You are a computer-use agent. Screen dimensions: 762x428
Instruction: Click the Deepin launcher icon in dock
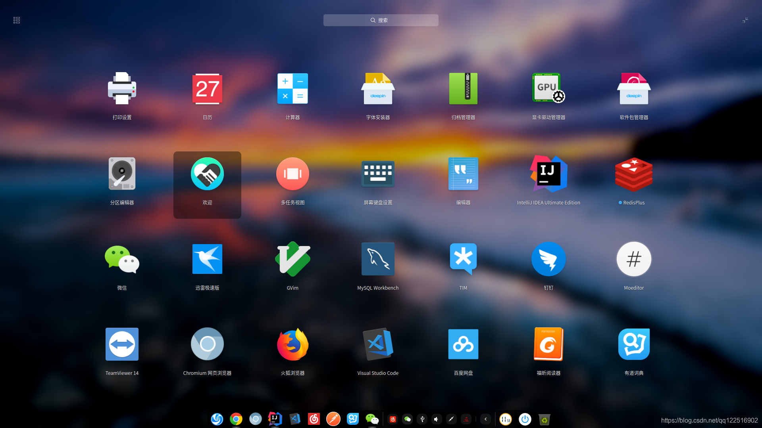(217, 419)
